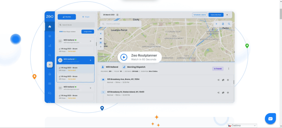Screen dimensions: 282x128
Task: Click the Search & add stops field
Action: coord(121,24)
